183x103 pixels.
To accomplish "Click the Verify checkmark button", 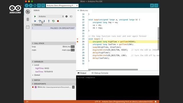I will click(27, 5).
